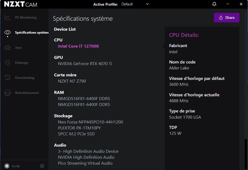Open the notifications bell
This screenshot has height=170, width=248.
pos(214,4)
